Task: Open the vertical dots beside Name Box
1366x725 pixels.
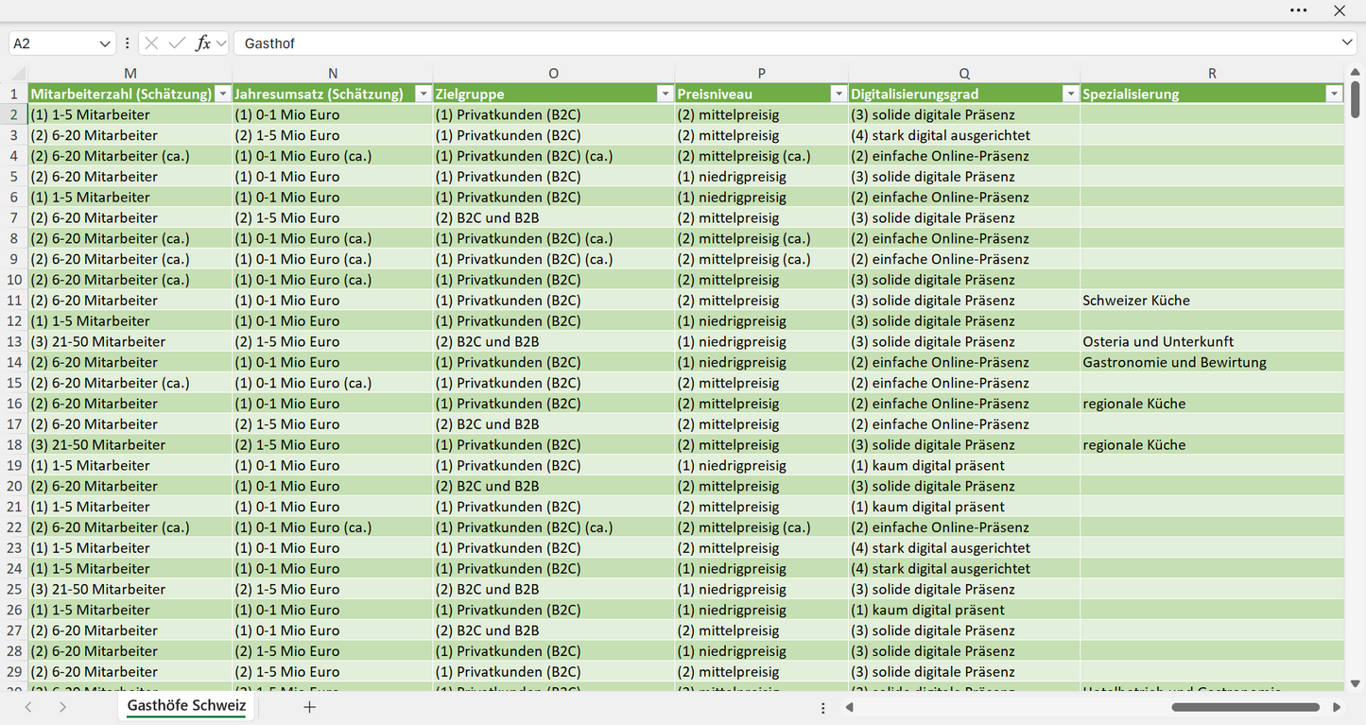Action: coord(127,43)
